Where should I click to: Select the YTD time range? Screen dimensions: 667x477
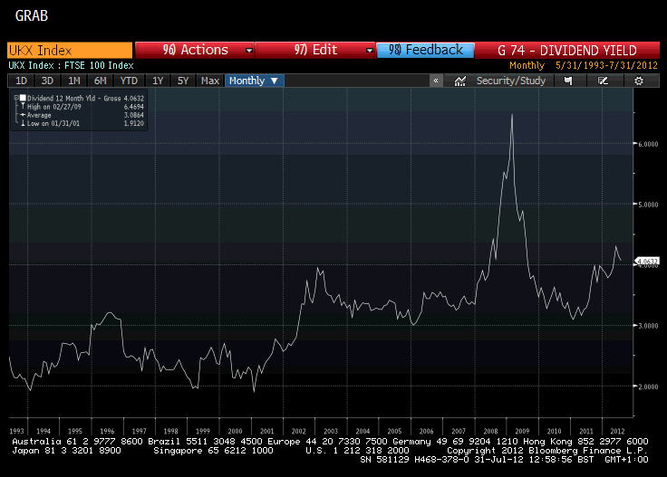click(127, 81)
